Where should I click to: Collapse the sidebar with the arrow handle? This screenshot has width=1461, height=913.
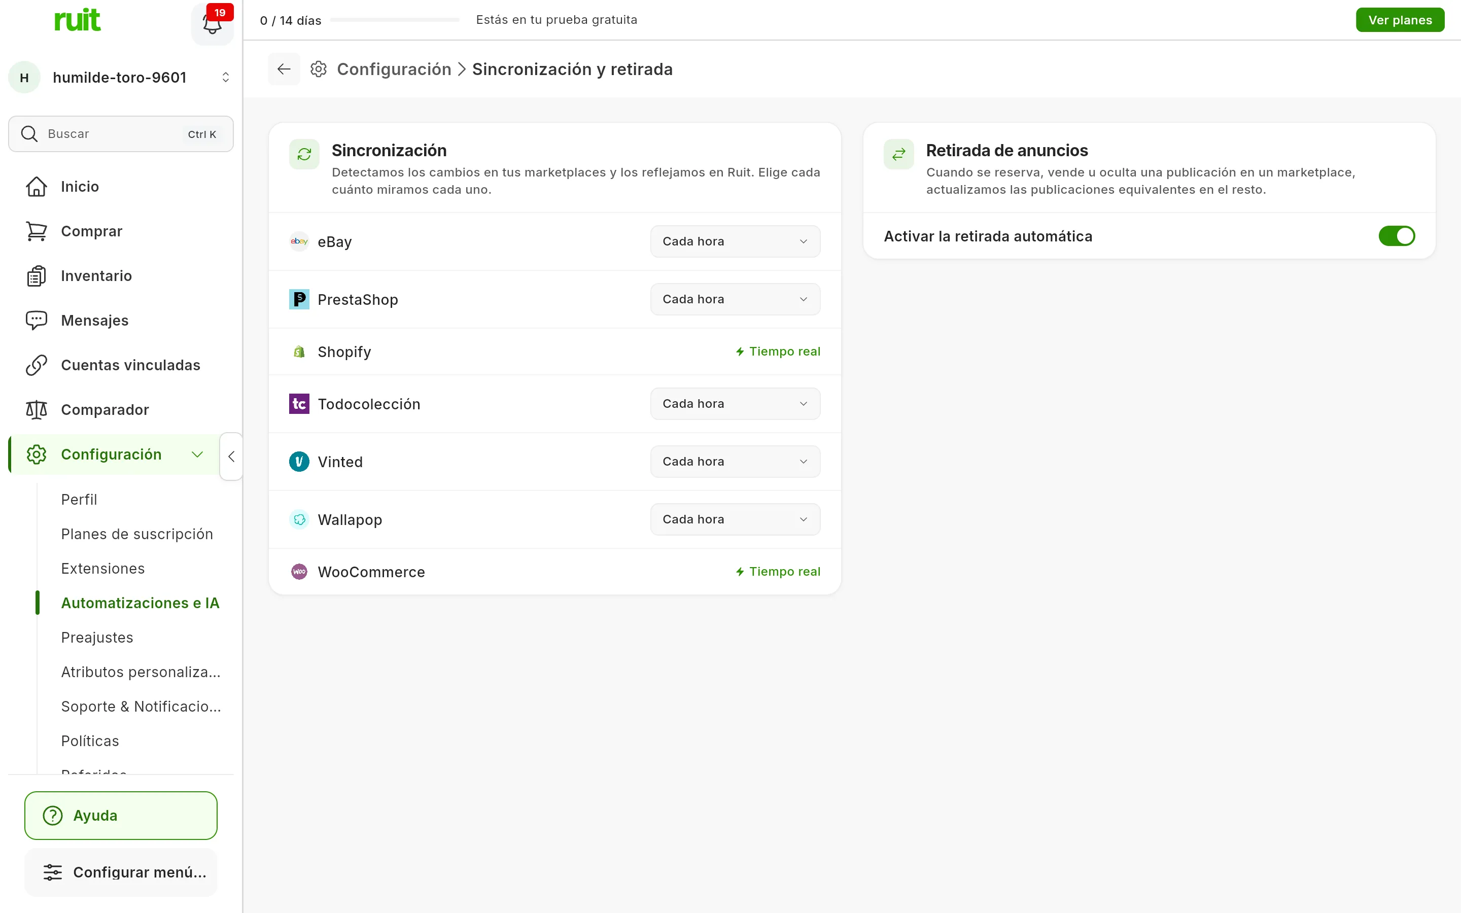pos(231,456)
